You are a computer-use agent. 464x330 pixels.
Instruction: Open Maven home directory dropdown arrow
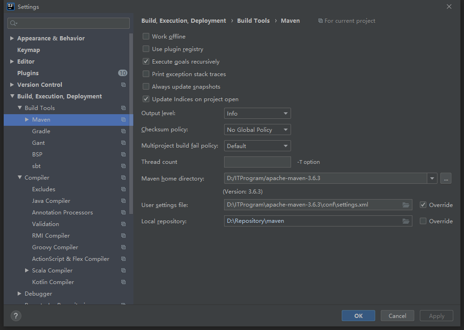point(432,178)
